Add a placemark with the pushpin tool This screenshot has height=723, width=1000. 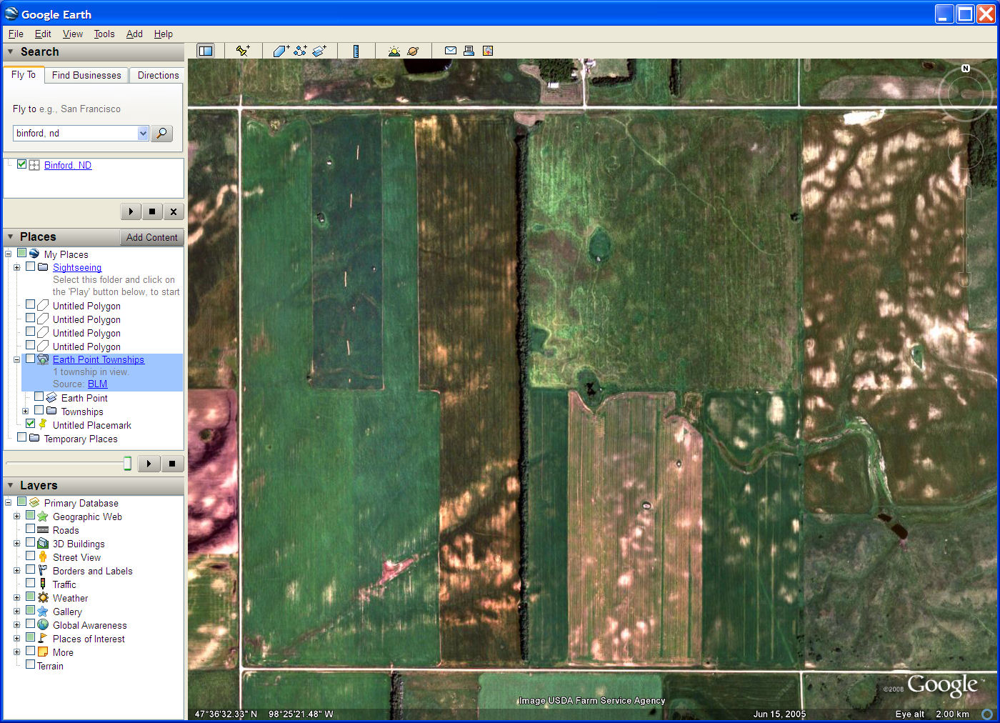[243, 51]
